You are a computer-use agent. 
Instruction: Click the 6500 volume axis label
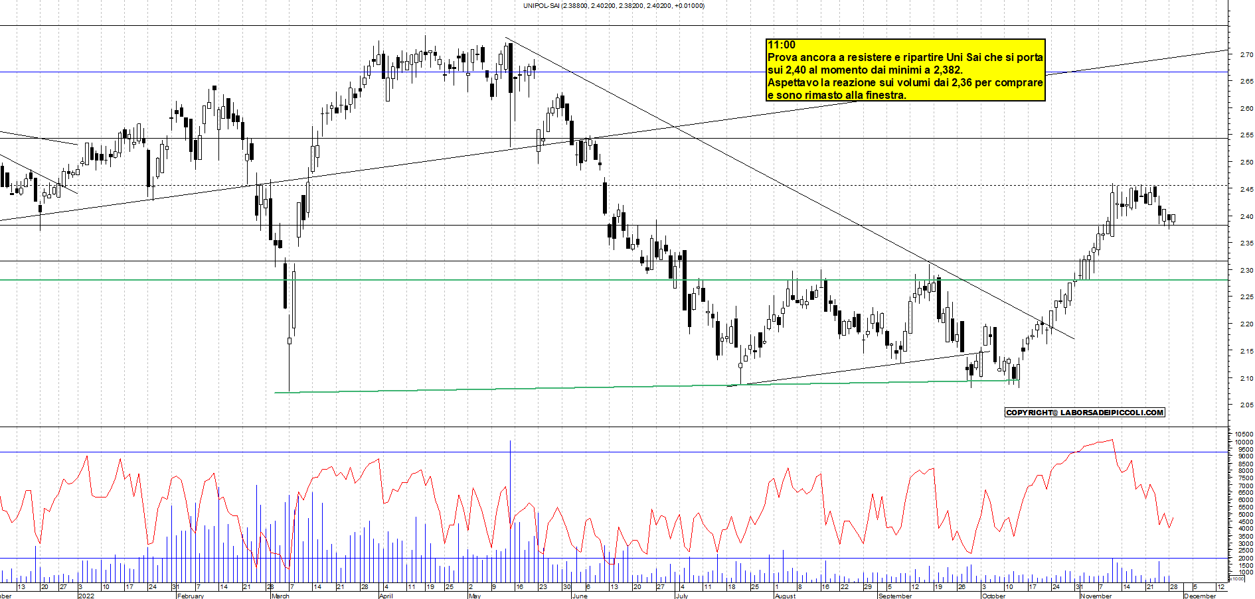click(x=1245, y=493)
